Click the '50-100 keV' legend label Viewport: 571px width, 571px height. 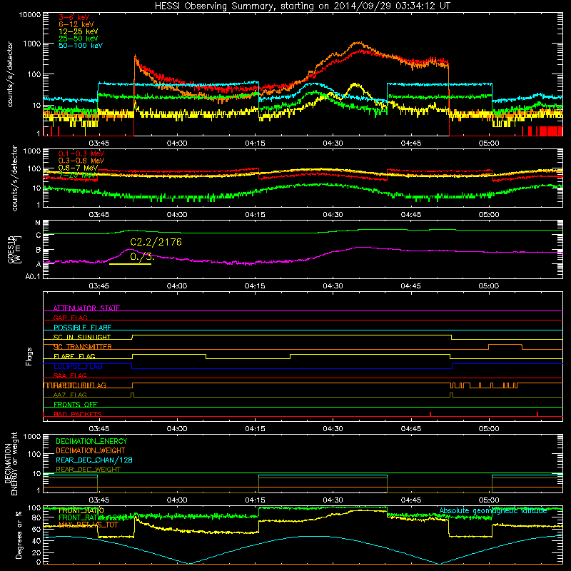81,46
